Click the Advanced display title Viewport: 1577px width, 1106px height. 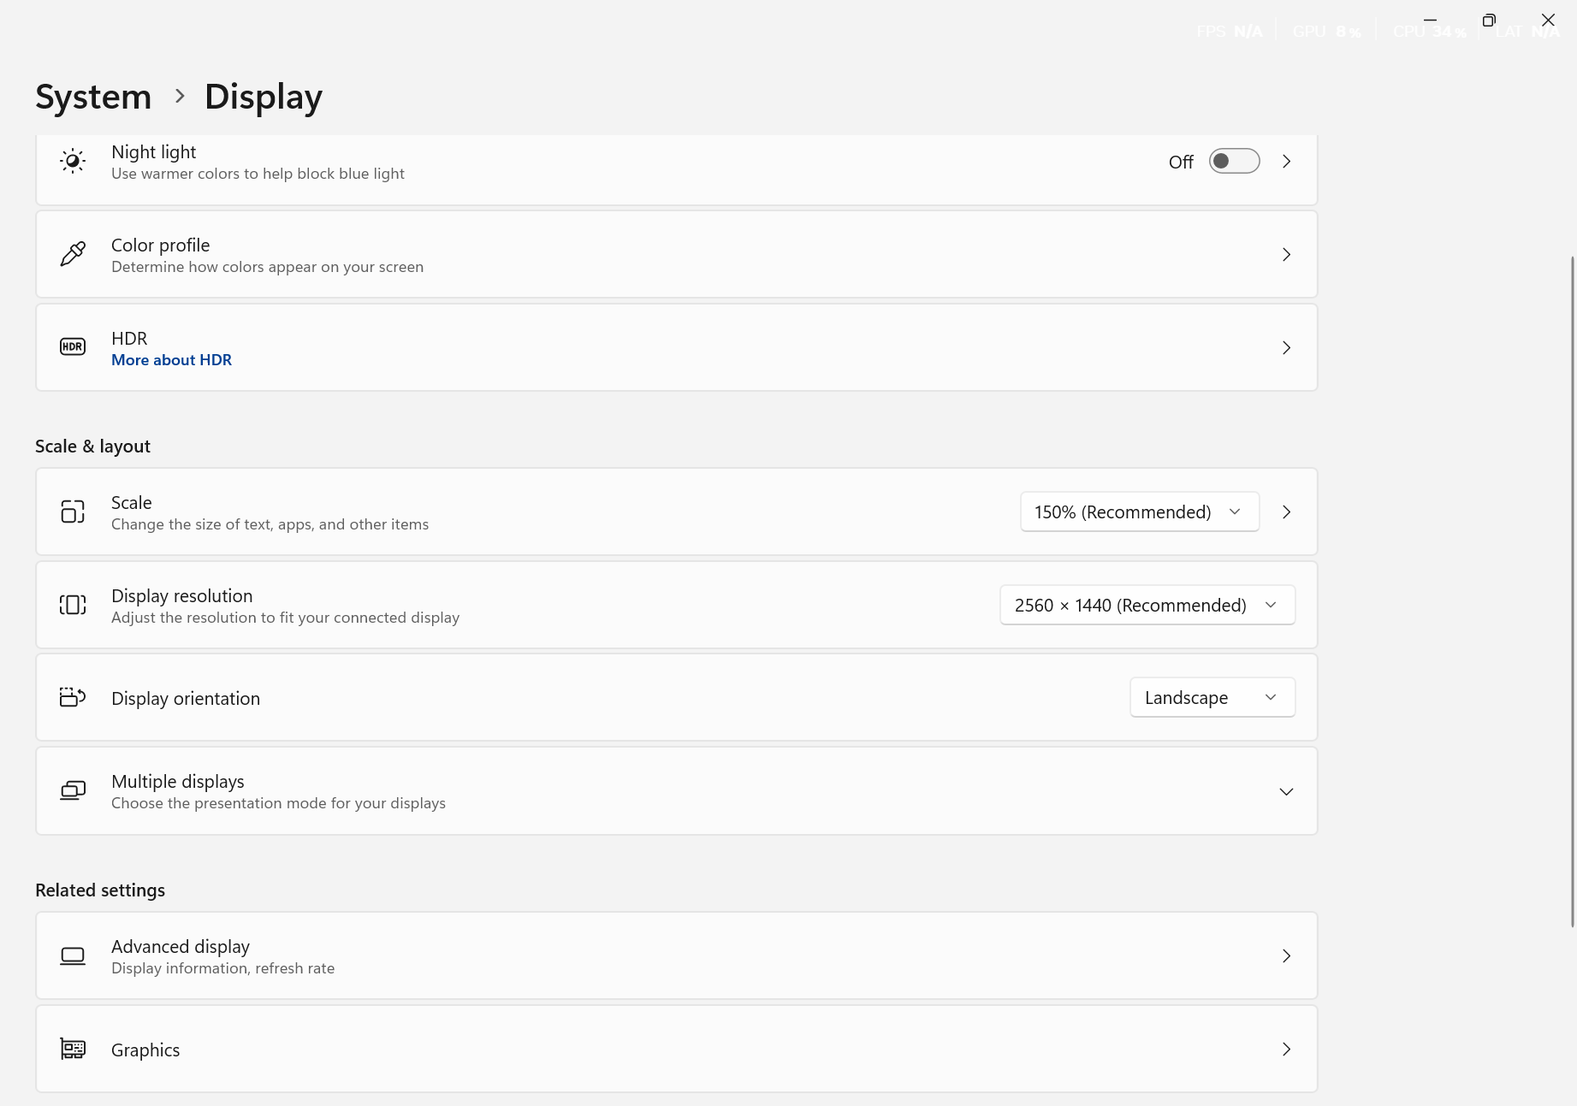pos(181,946)
